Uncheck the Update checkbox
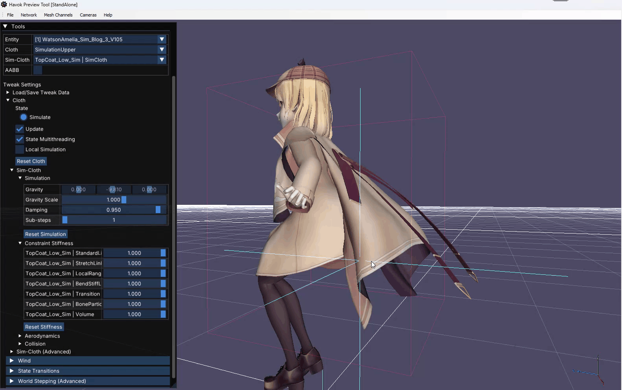 point(20,129)
